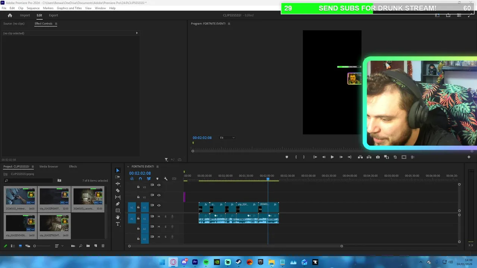The image size is (477, 268).
Task: Toggle V3 track output eye icon
Action: pyautogui.click(x=159, y=185)
